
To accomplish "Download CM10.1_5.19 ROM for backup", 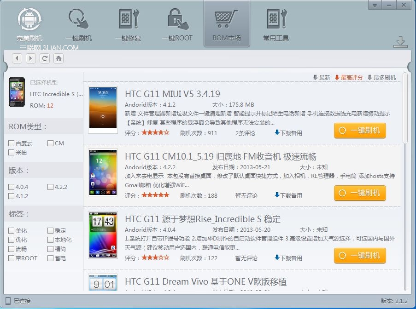I will 288,195.
